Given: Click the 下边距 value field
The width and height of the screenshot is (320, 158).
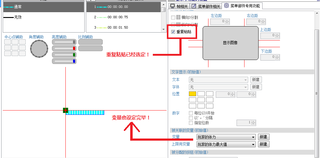Looking at the screenshot, I should [x=270, y=57].
